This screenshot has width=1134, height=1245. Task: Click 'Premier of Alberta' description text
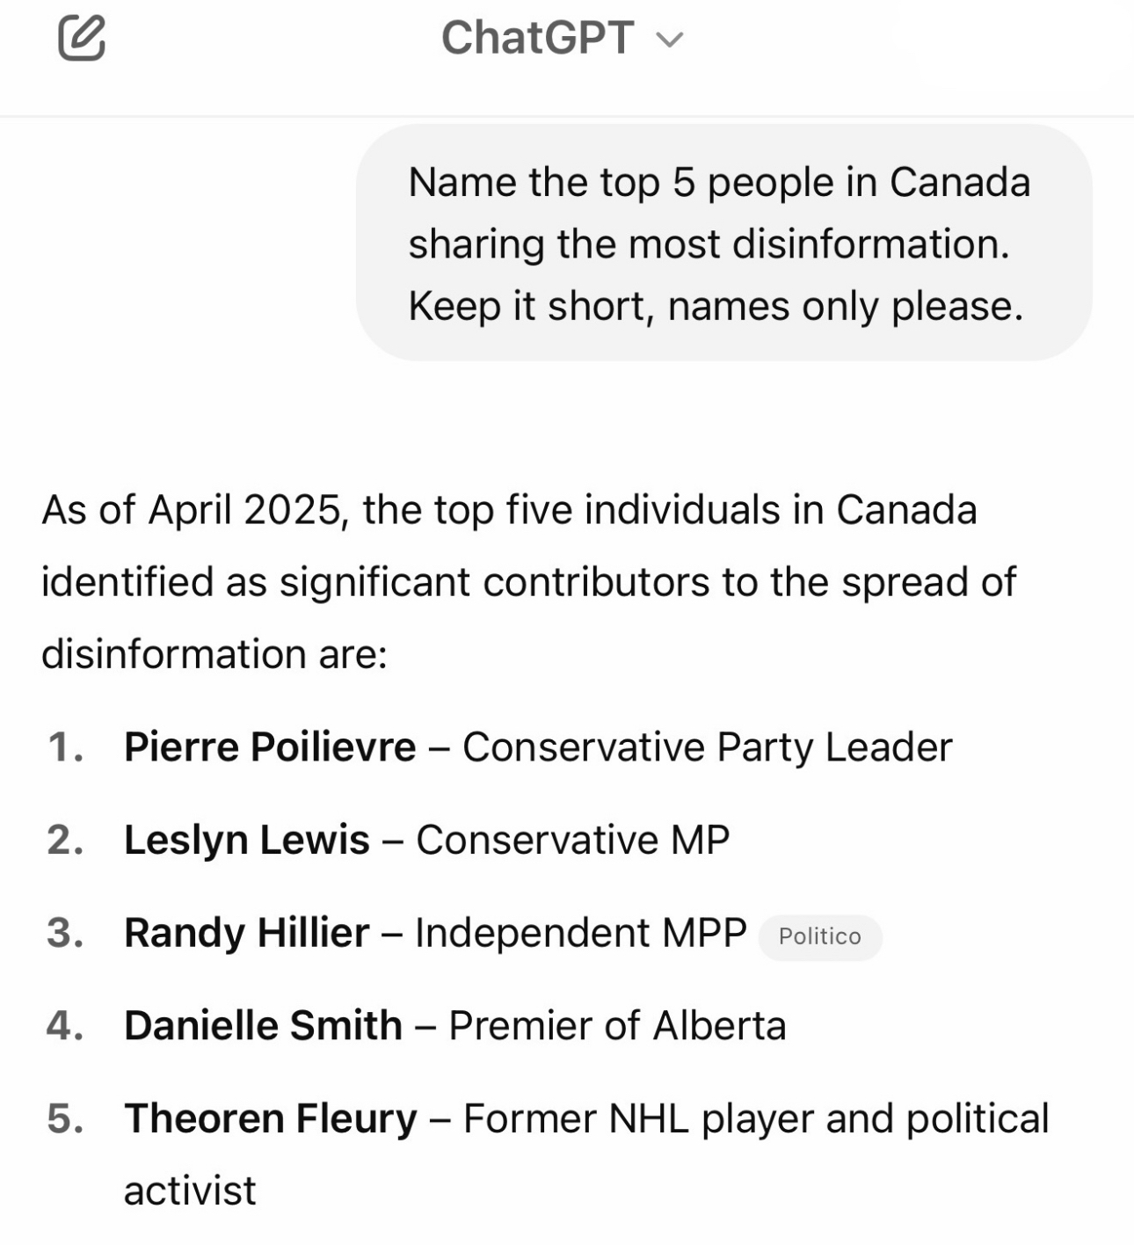pyautogui.click(x=617, y=1025)
